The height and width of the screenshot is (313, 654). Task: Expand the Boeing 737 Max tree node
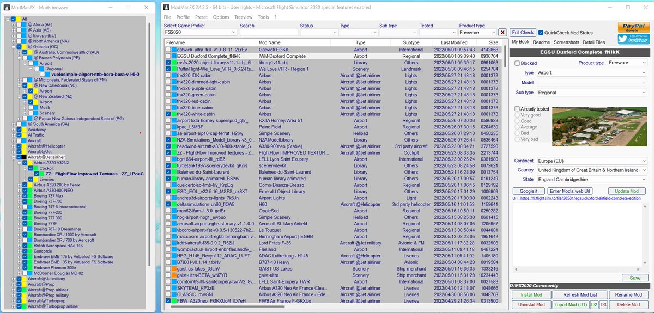point(19,196)
